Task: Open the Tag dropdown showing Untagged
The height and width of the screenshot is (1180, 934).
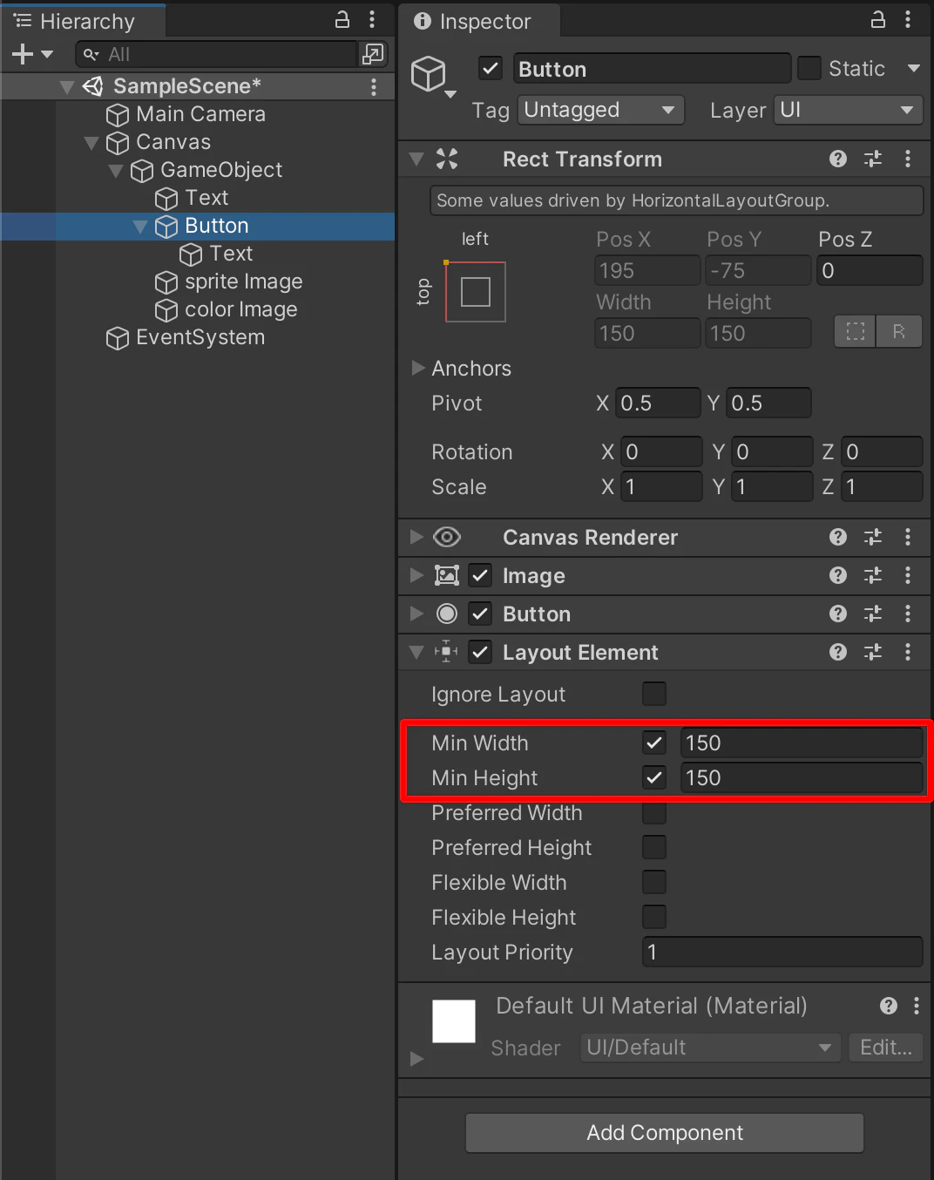Action: click(x=601, y=110)
